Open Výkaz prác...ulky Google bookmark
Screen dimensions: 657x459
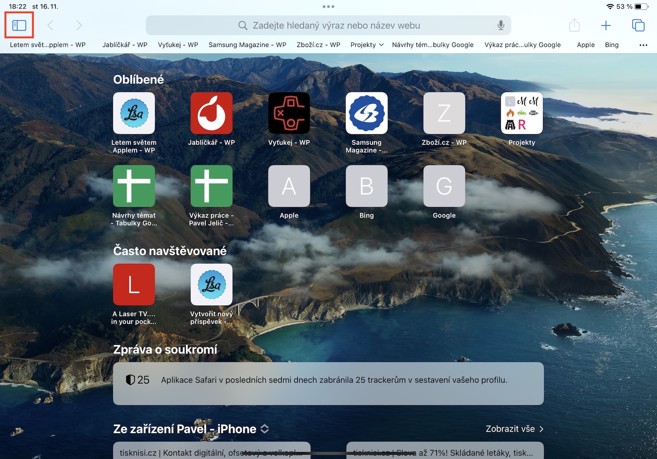[522, 45]
